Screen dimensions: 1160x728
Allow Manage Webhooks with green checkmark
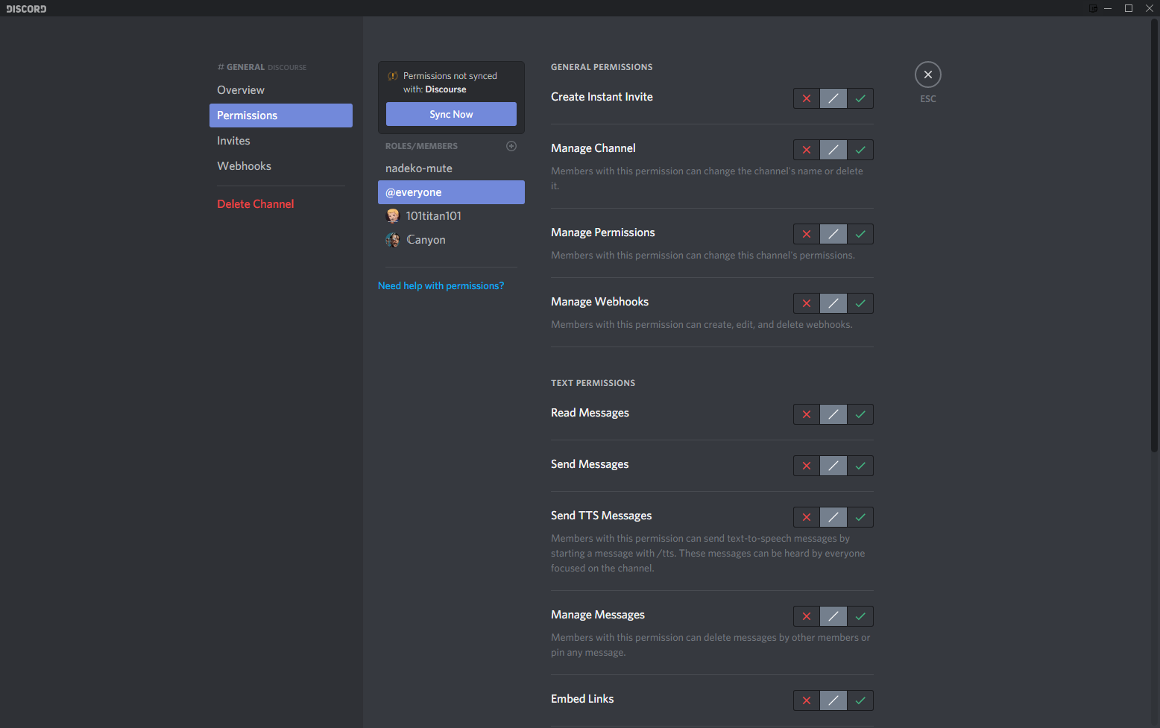(860, 303)
